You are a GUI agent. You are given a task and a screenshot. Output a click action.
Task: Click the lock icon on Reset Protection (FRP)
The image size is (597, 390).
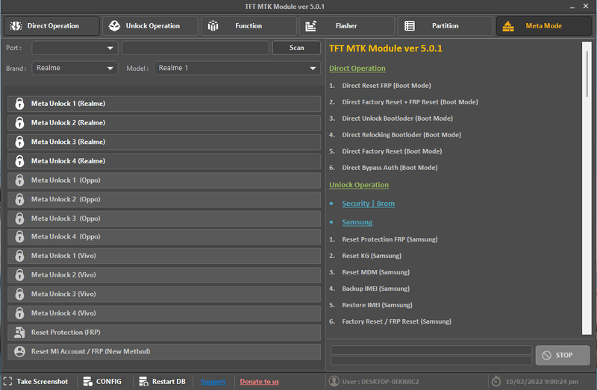(x=19, y=333)
